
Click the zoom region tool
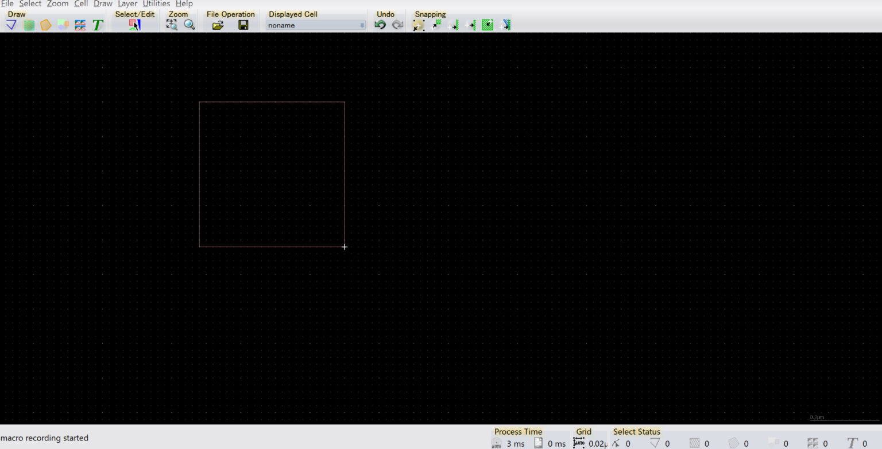[x=172, y=25]
